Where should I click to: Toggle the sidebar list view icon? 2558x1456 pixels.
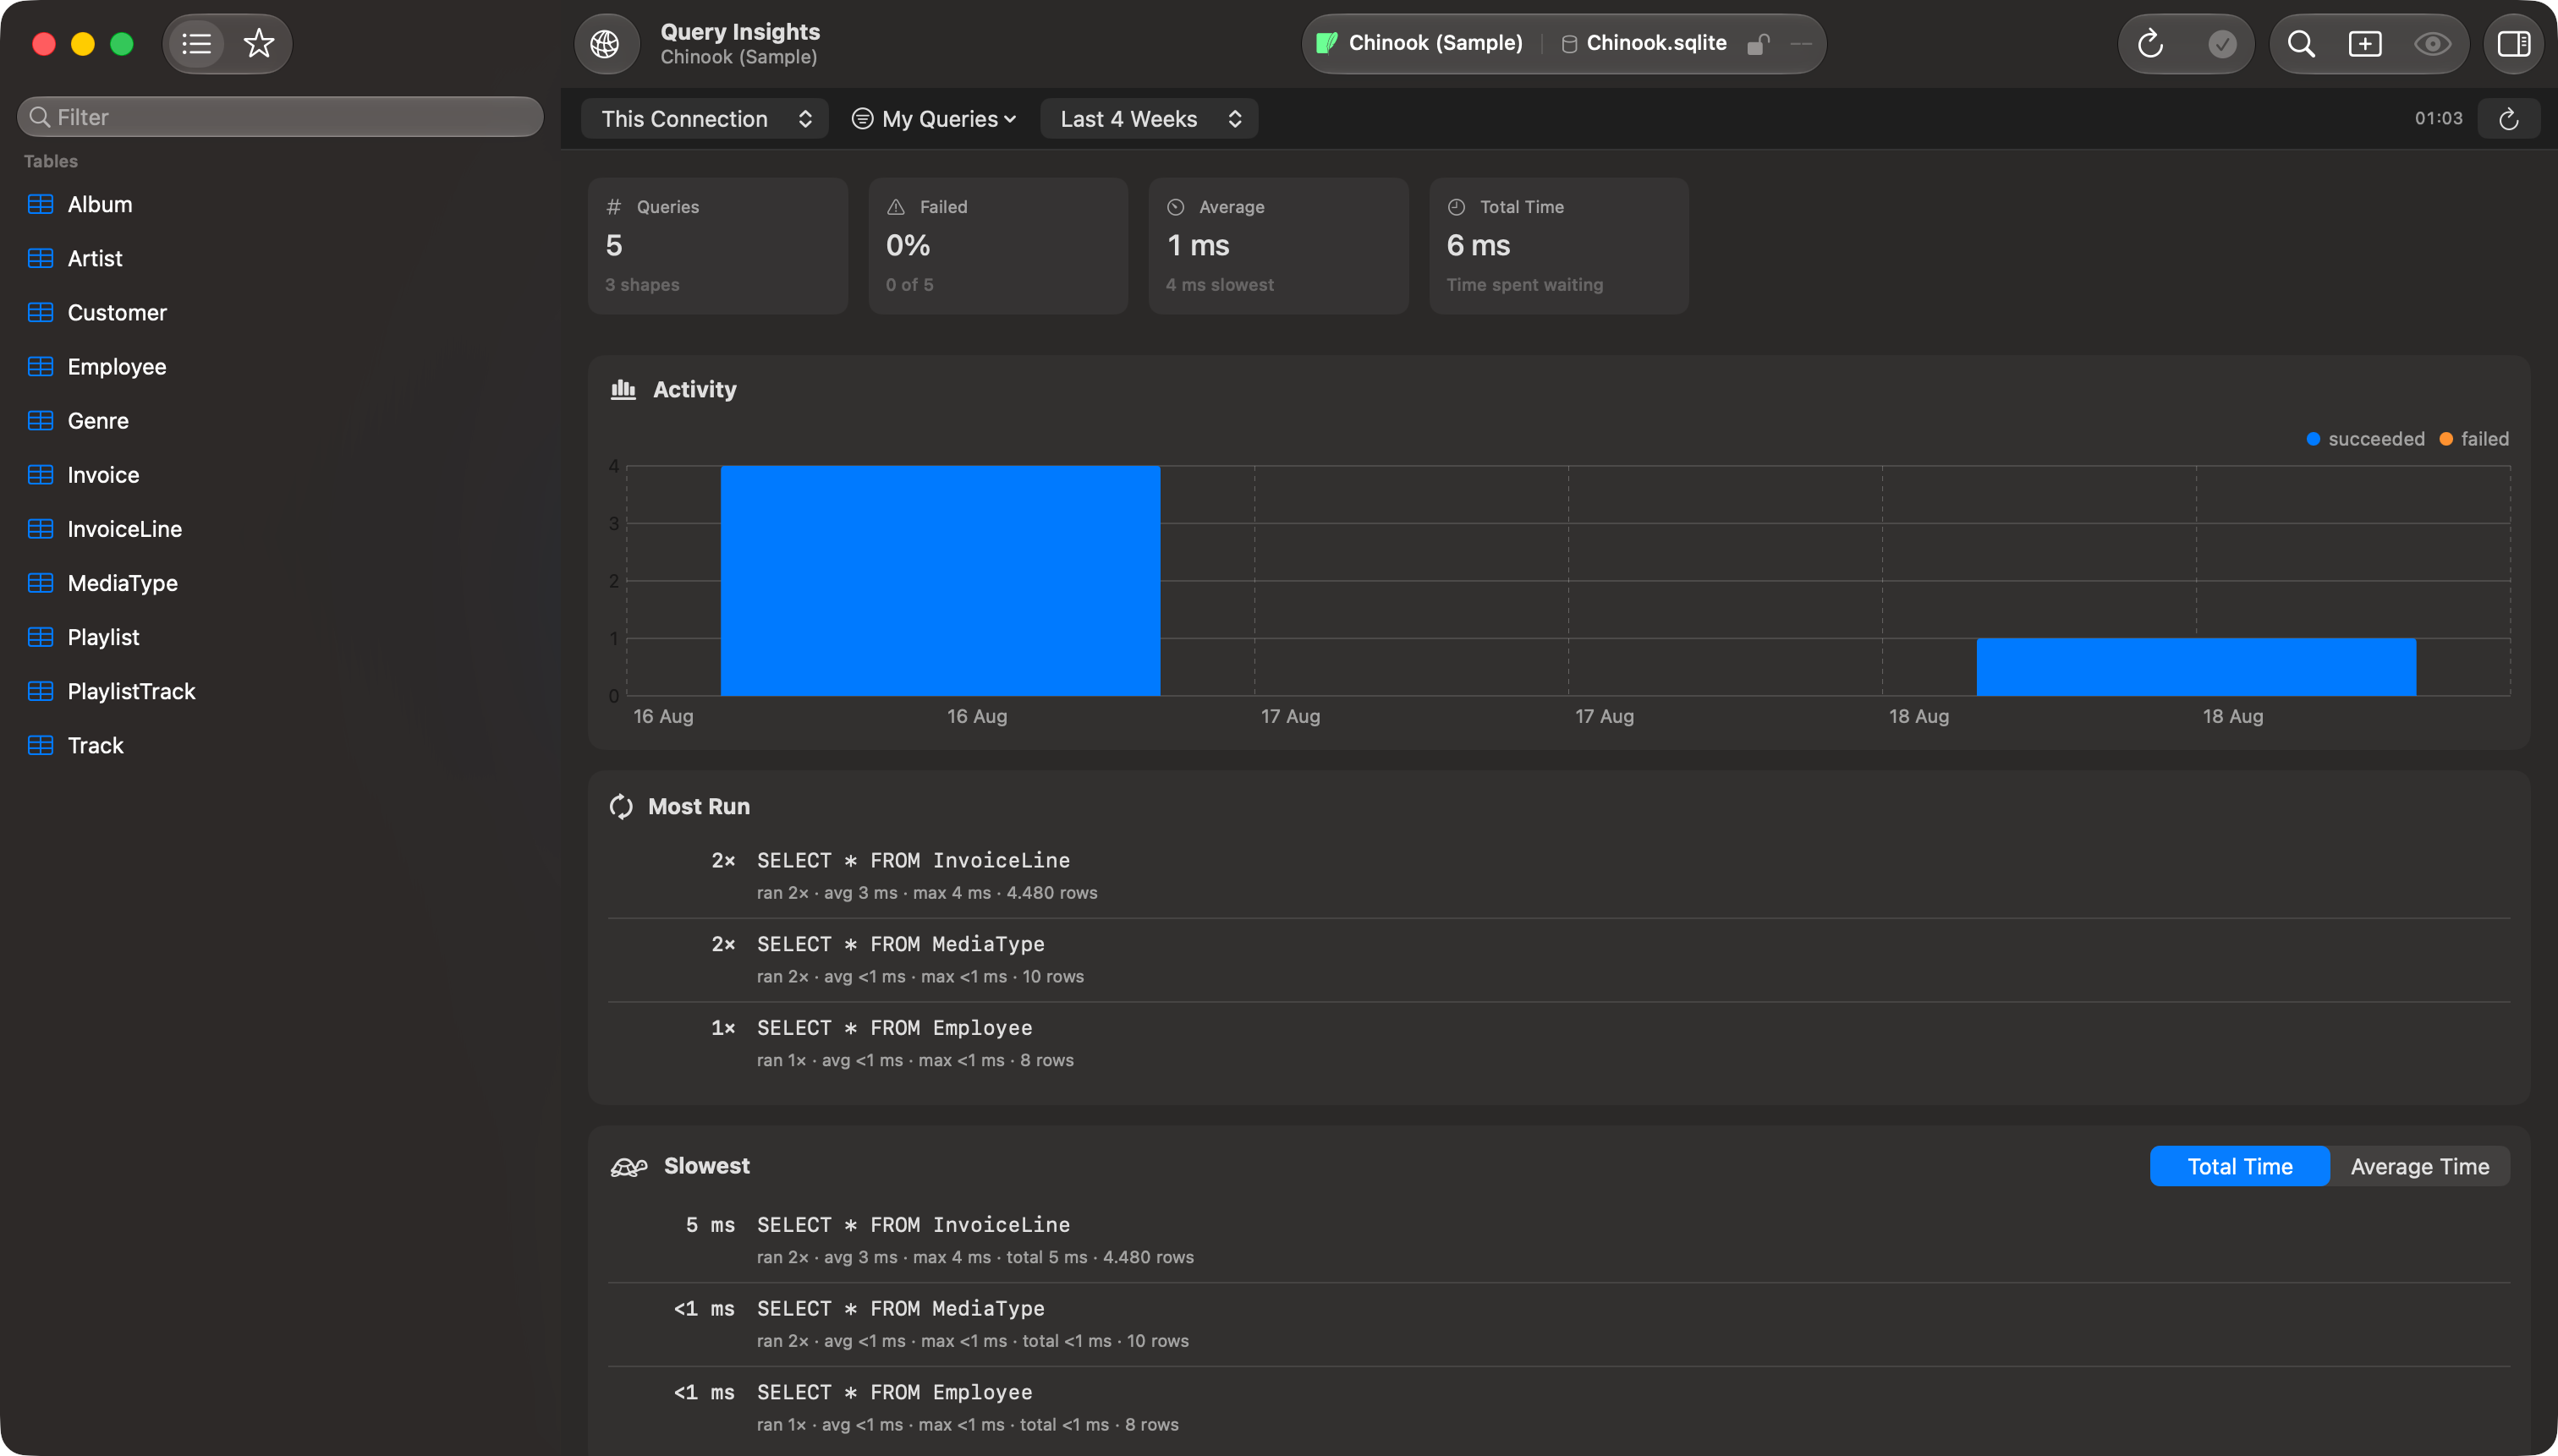pos(197,44)
